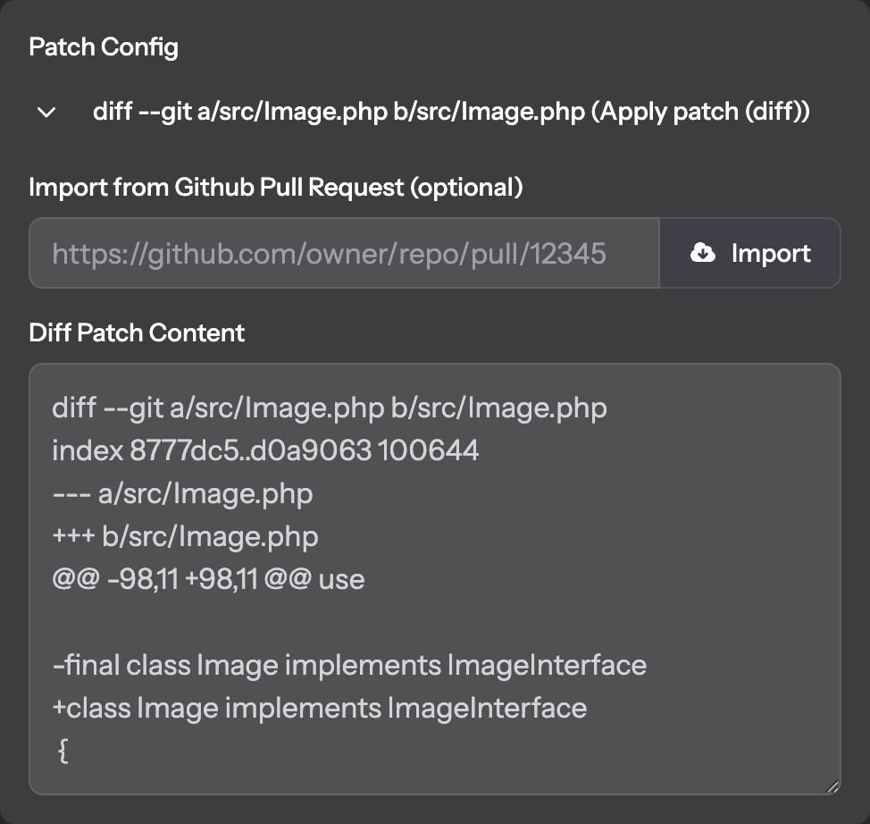Click "Import from Github Pull Request (optional)" label

click(x=276, y=188)
